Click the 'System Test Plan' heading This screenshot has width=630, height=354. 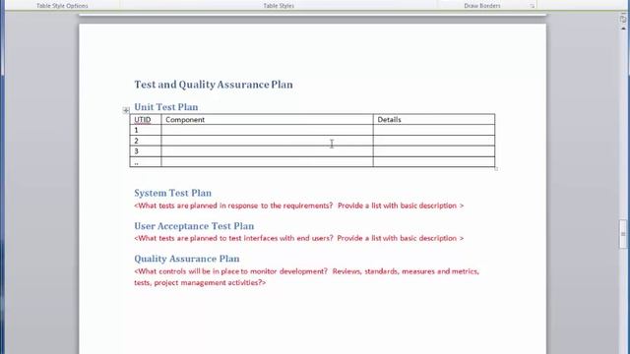pos(173,193)
